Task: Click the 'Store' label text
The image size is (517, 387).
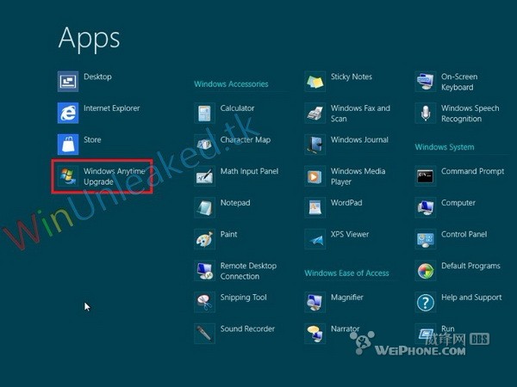Action: point(92,140)
